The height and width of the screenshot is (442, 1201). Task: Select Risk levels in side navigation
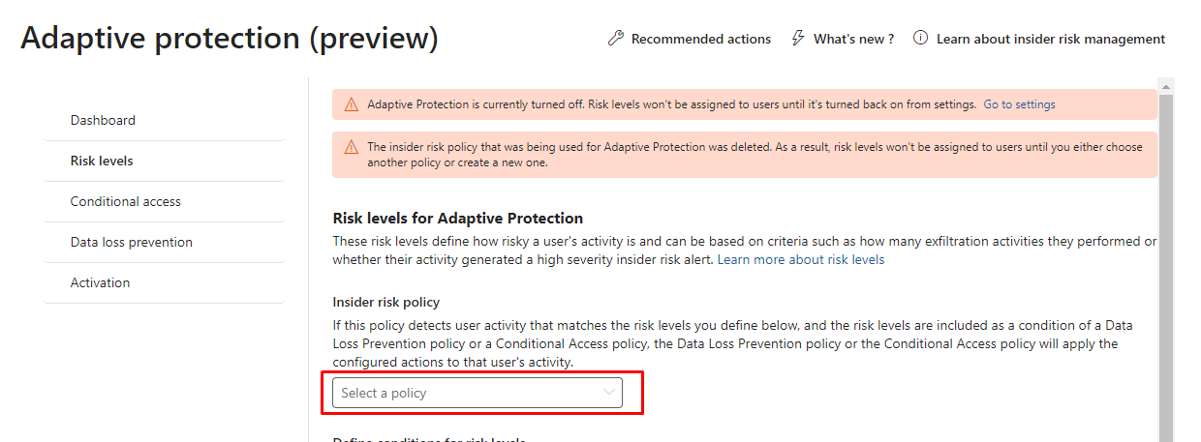coord(102,162)
